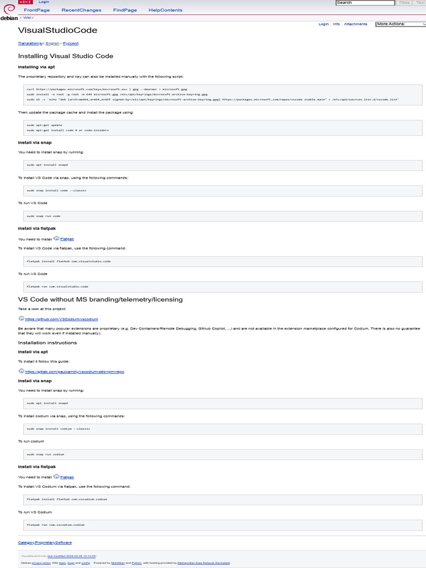Open the Attachments page link

coord(355,24)
